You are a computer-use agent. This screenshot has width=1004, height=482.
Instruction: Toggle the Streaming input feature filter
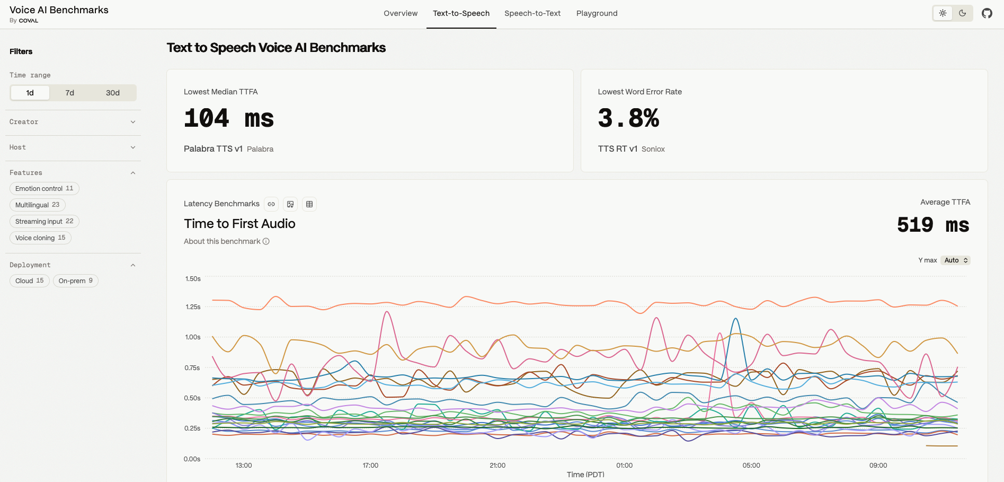(45, 222)
